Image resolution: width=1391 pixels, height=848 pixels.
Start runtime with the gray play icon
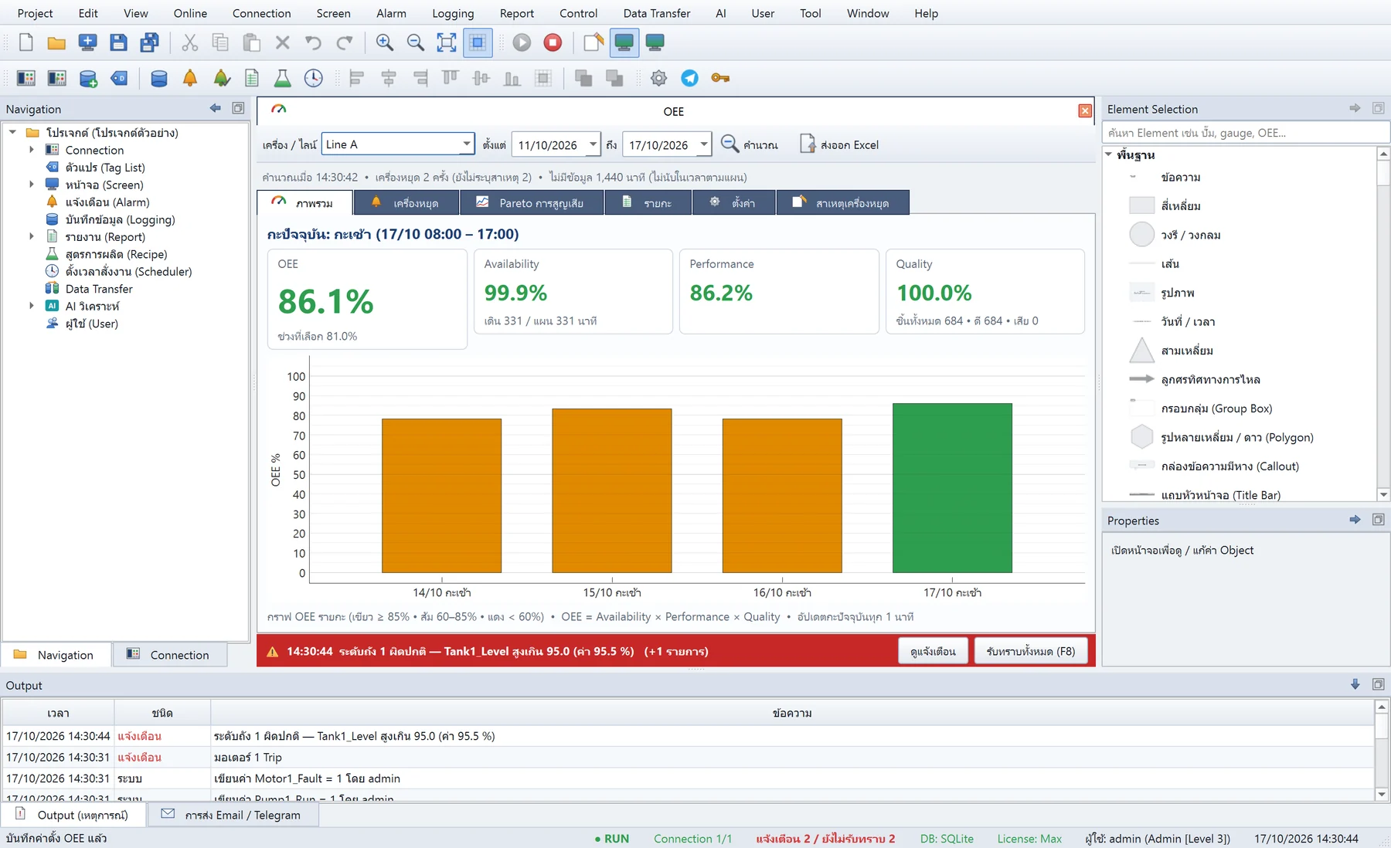(522, 42)
